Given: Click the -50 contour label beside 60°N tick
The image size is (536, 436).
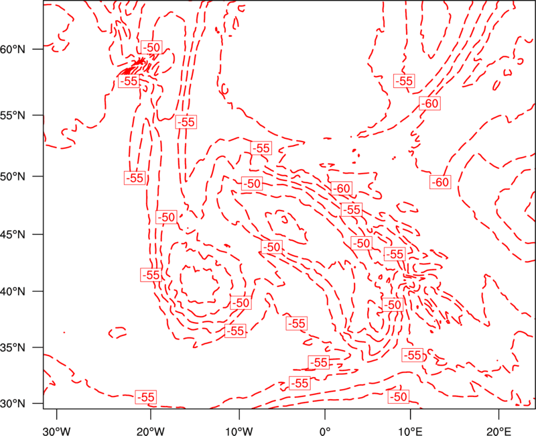Looking at the screenshot, I should 151,48.
